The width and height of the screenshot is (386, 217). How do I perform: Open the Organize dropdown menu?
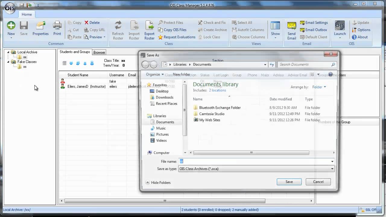tap(155, 74)
